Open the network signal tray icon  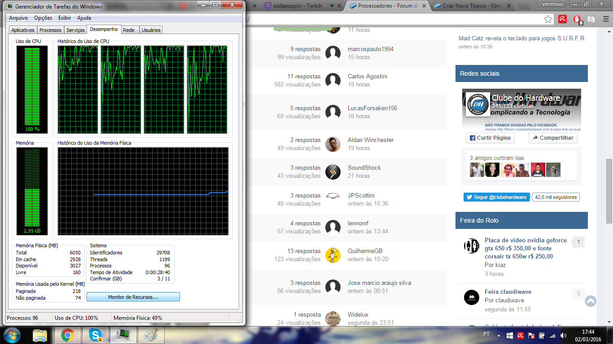(x=552, y=335)
